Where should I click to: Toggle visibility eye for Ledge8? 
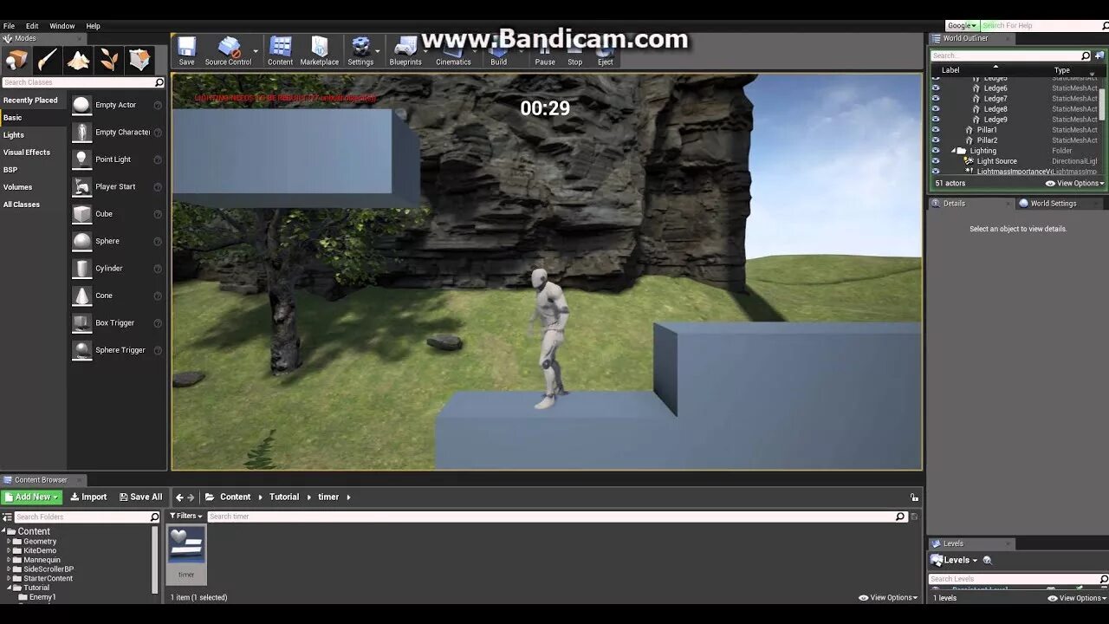pos(936,109)
